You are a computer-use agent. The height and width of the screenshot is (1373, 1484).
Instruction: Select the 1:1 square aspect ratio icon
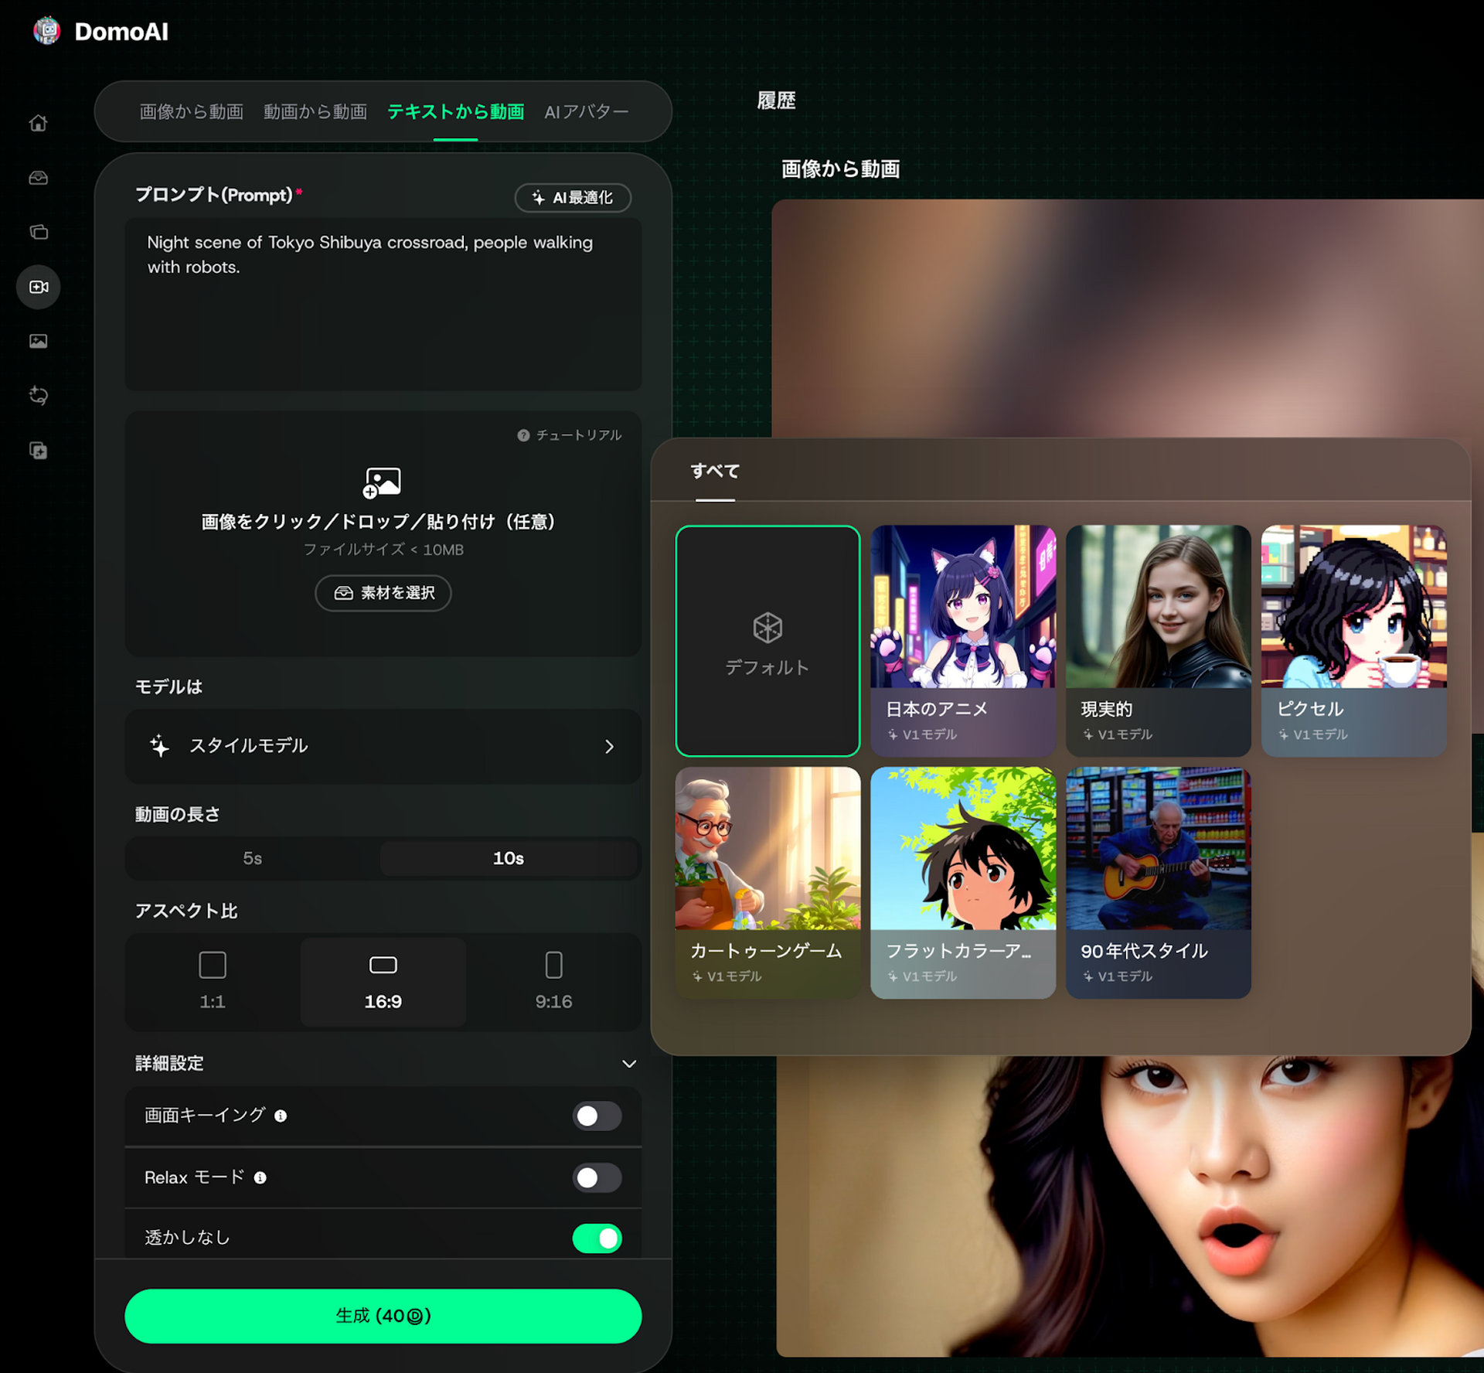coord(213,966)
